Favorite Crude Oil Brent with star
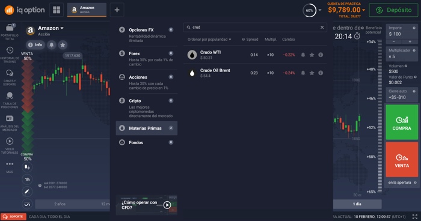421x221 pixels. click(x=312, y=73)
